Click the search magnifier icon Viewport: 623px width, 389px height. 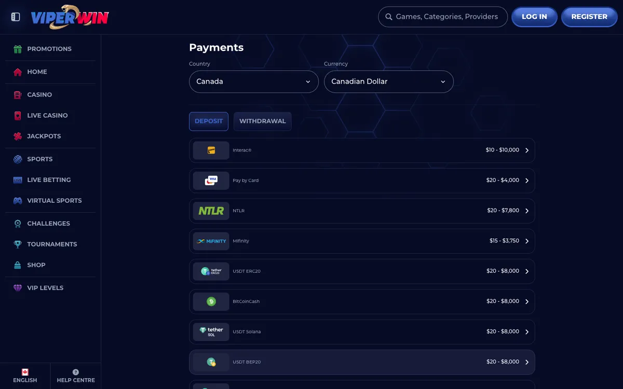[x=389, y=17]
